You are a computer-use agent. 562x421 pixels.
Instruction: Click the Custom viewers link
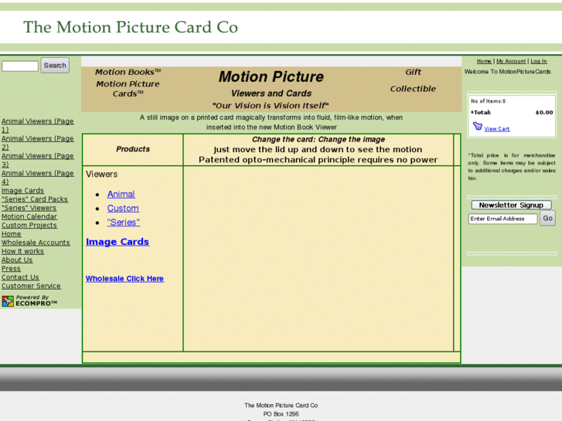pos(123,208)
